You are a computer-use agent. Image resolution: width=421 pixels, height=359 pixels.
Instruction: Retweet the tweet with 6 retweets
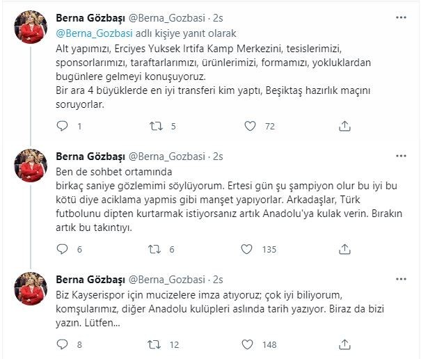click(x=157, y=249)
